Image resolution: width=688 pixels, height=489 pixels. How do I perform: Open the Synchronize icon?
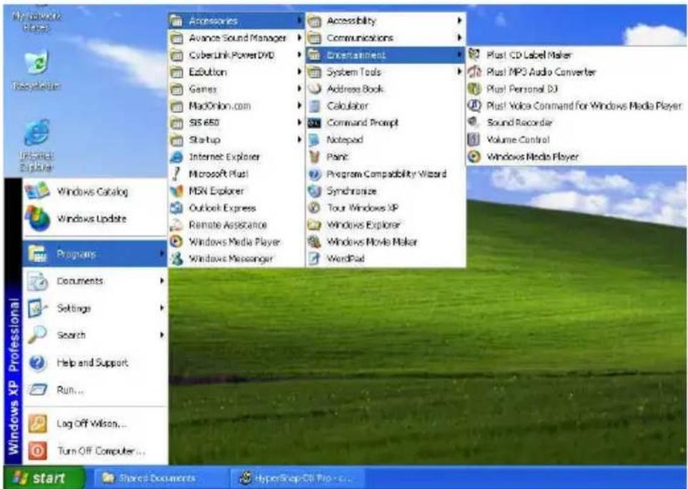314,191
